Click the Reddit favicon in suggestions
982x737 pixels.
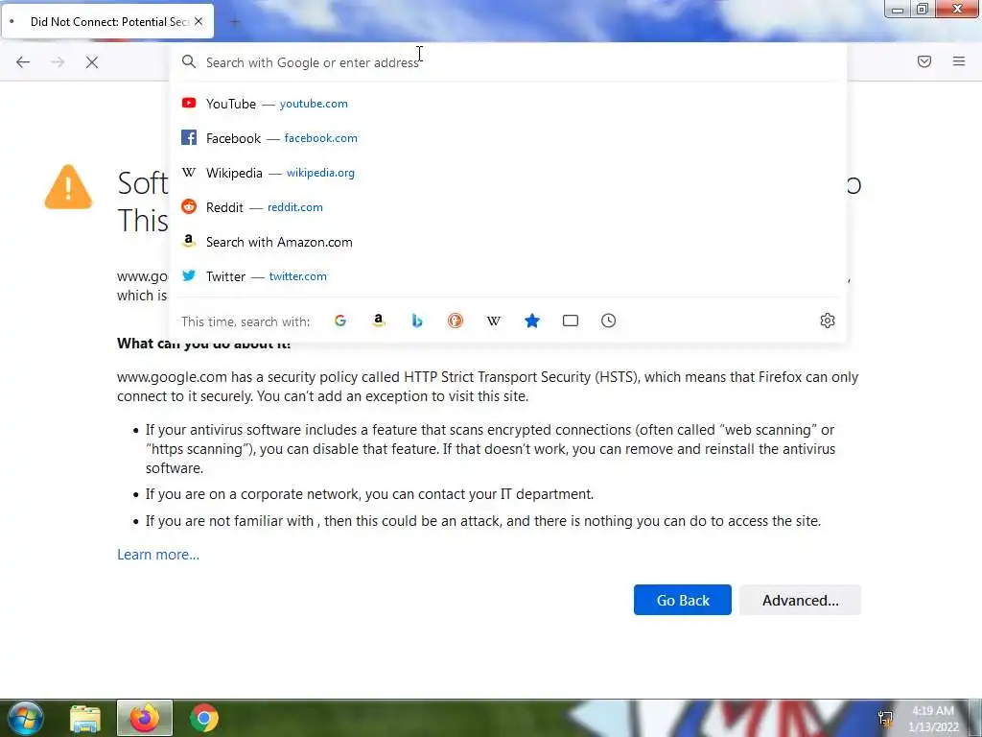pos(189,206)
